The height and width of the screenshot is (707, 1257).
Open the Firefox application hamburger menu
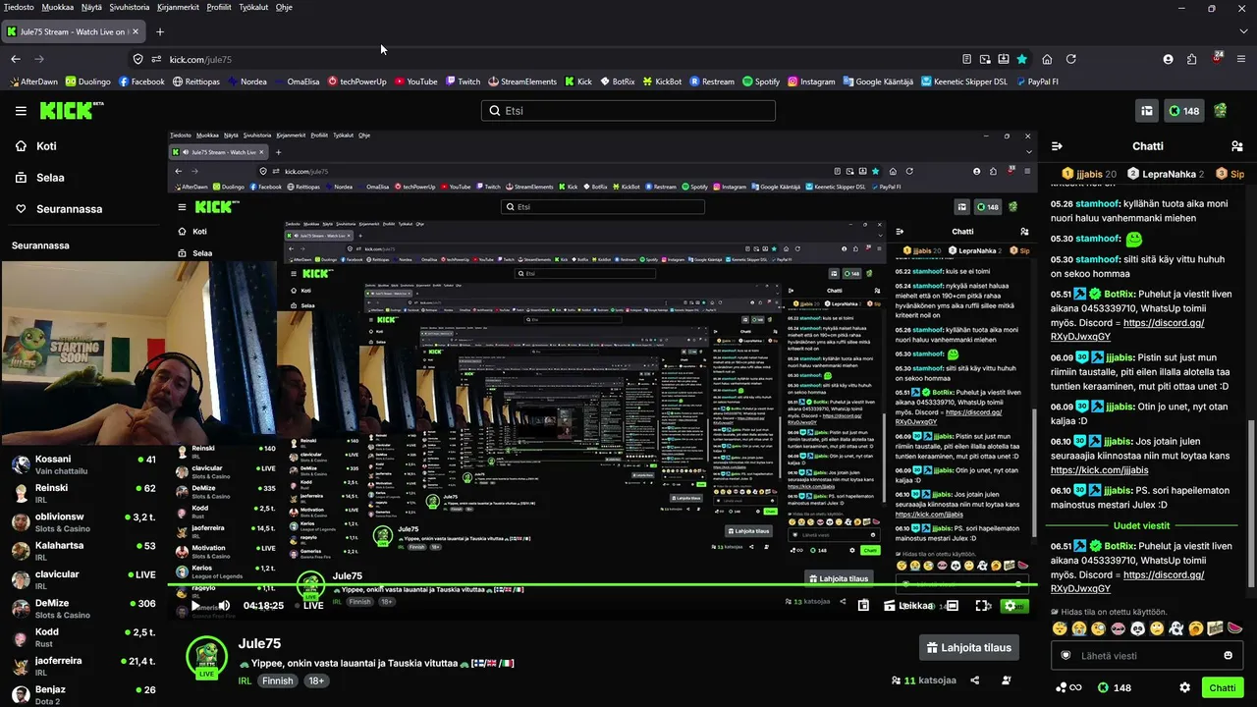click(1242, 59)
